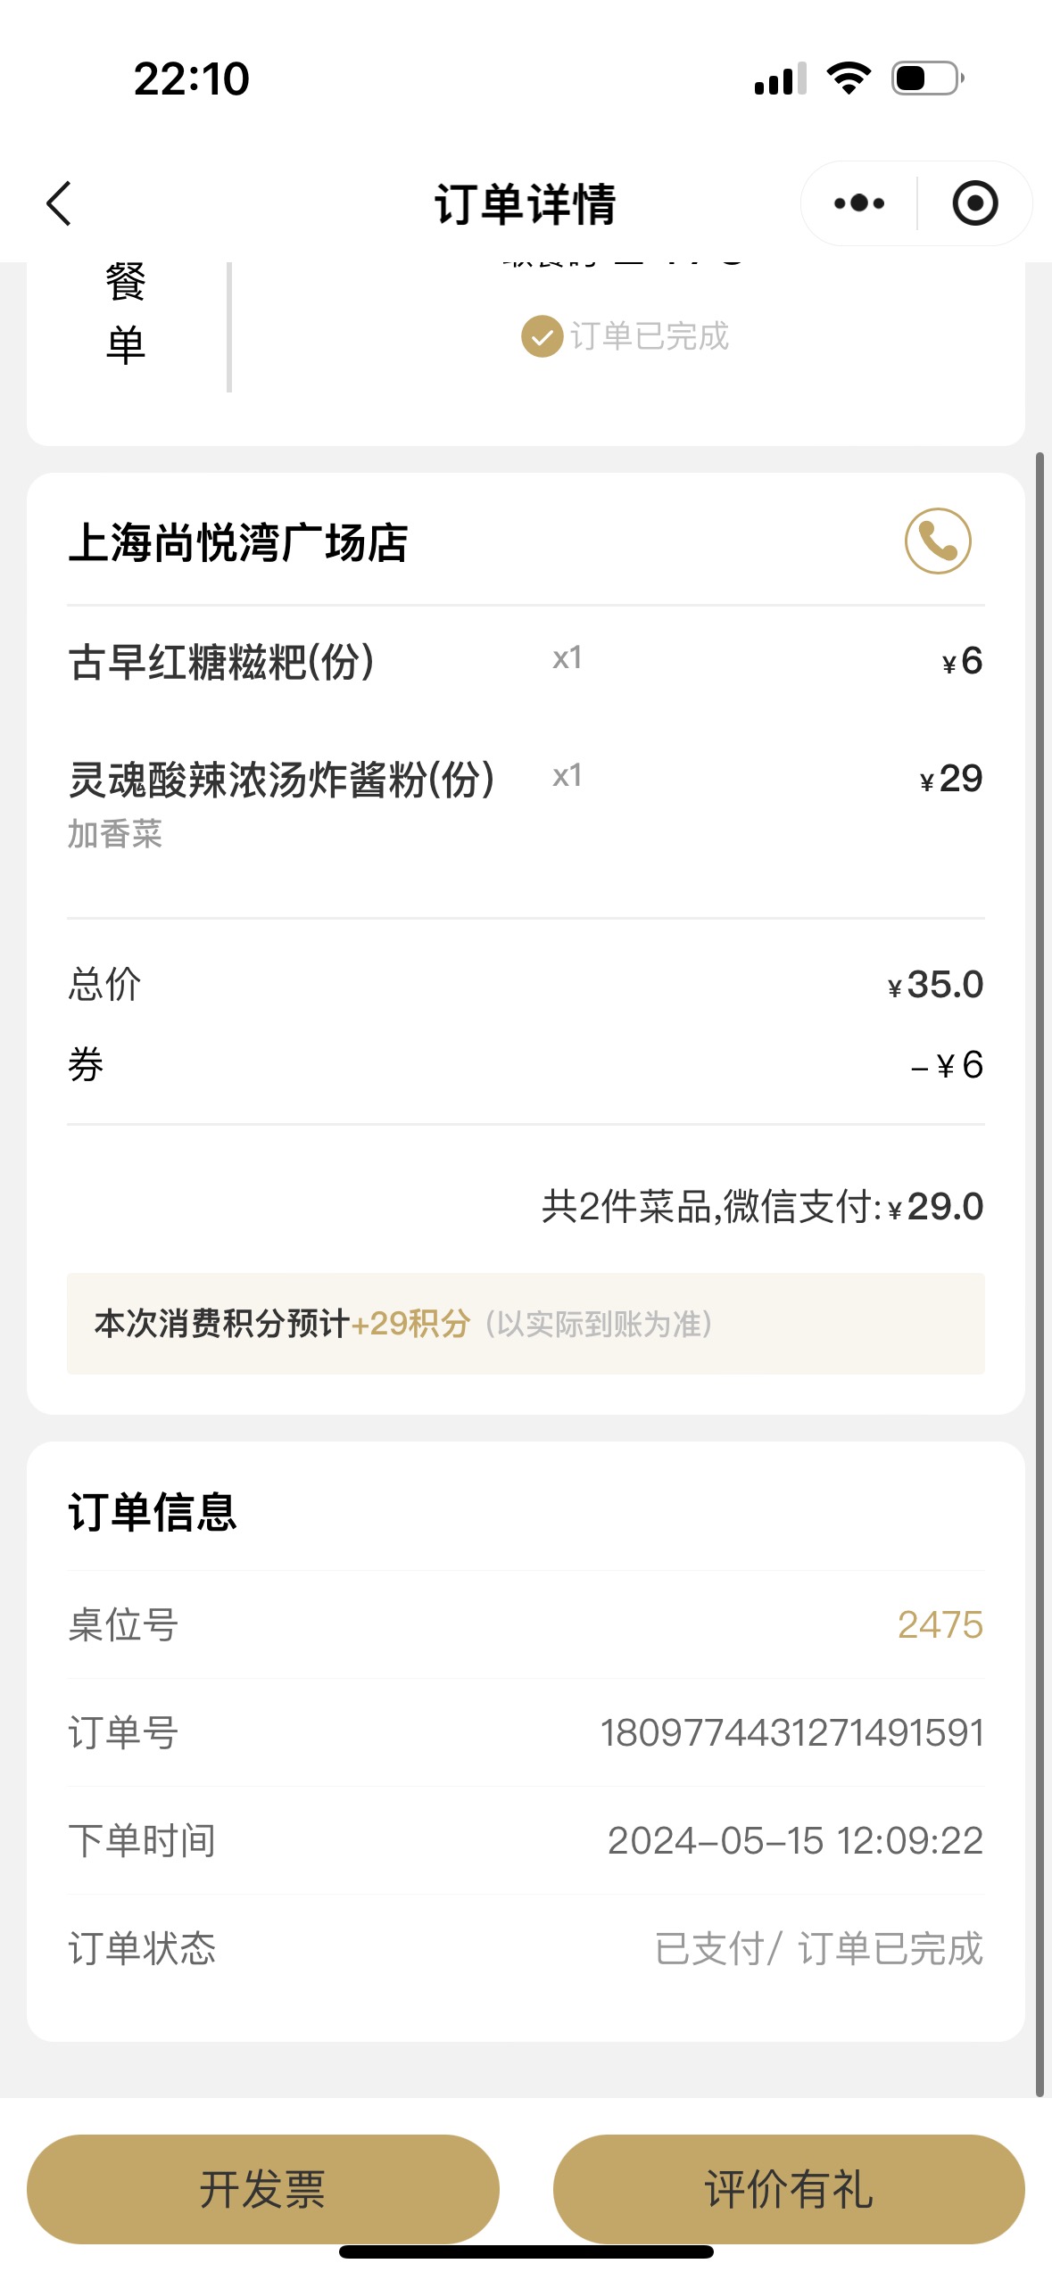The height and width of the screenshot is (2280, 1052).
Task: Click the 评价有礼 review button
Action: (x=789, y=2189)
